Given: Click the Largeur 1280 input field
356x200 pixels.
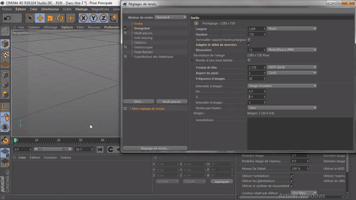Looking at the screenshot, I should [256, 29].
